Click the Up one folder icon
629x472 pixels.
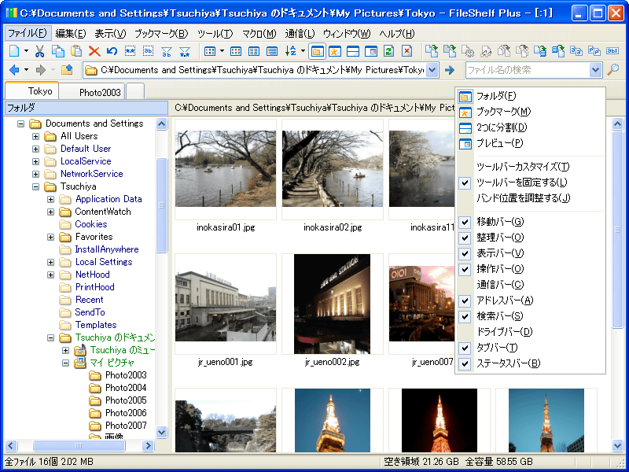click(x=67, y=70)
